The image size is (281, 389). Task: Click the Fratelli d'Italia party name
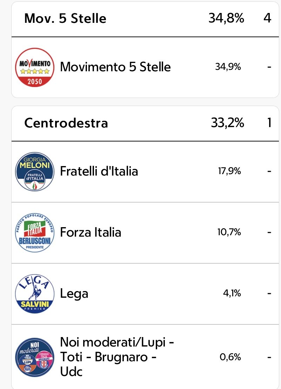point(99,171)
